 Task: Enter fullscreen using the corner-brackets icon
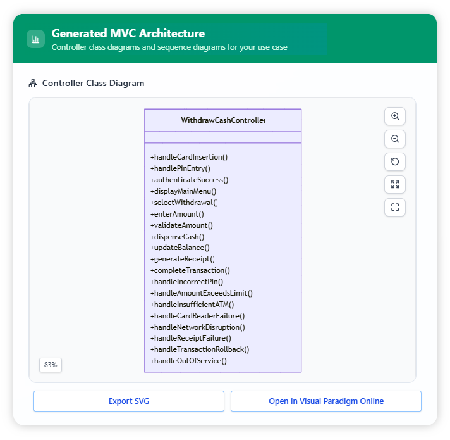coord(395,208)
